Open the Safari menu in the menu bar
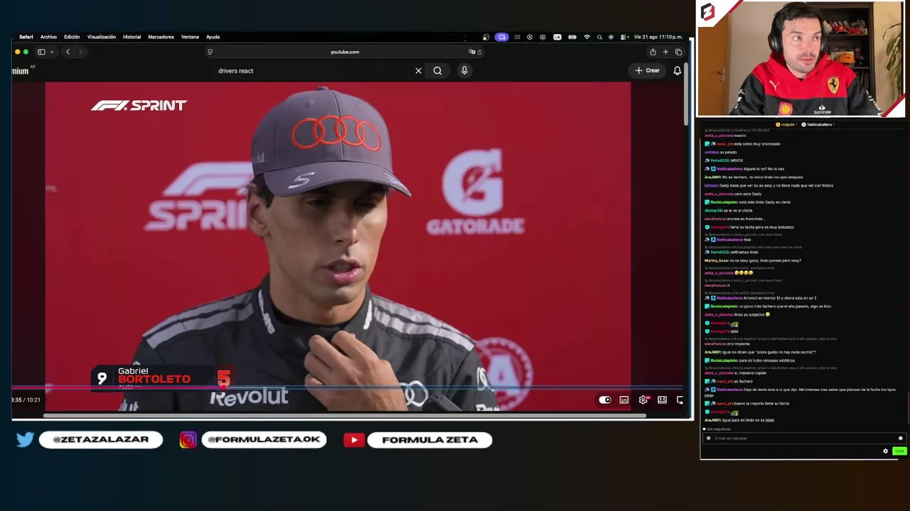The height and width of the screenshot is (511, 910). point(26,37)
